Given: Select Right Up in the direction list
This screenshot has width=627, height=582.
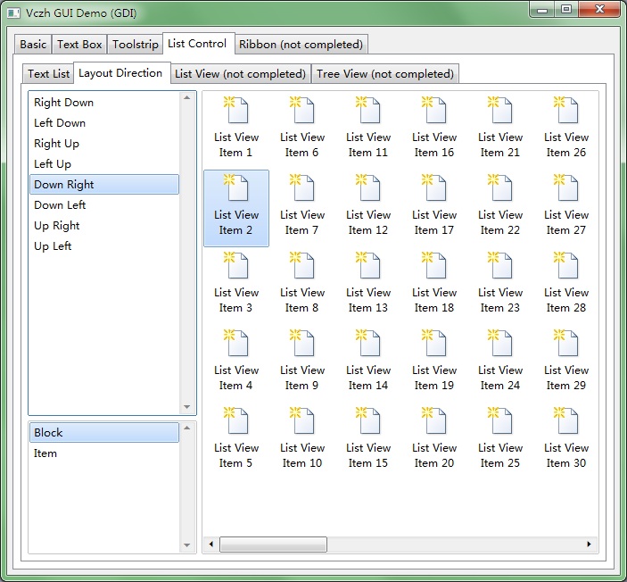Looking at the screenshot, I should [x=104, y=144].
